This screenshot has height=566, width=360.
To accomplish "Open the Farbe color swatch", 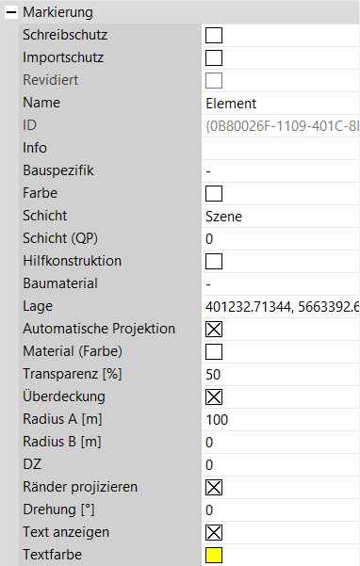I will 214,193.
